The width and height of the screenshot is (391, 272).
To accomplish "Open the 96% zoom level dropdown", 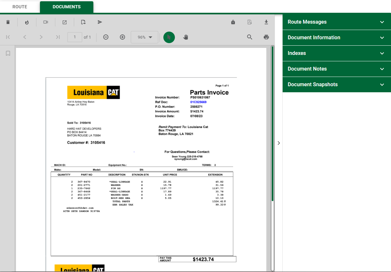I will pos(145,37).
